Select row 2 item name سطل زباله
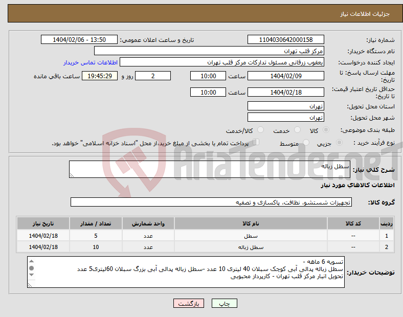Screen dimensions: 403x317 pos(251,247)
